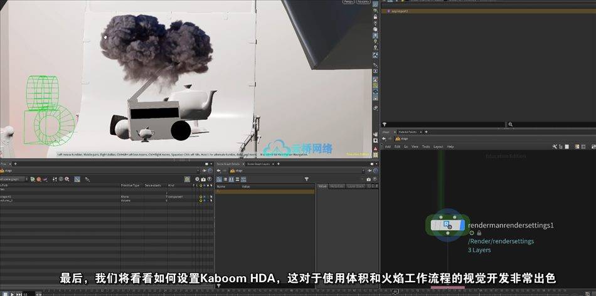Image resolution: width=596 pixels, height=296 pixels.
Task: Click the back arrow in network path bar
Action: point(383,139)
